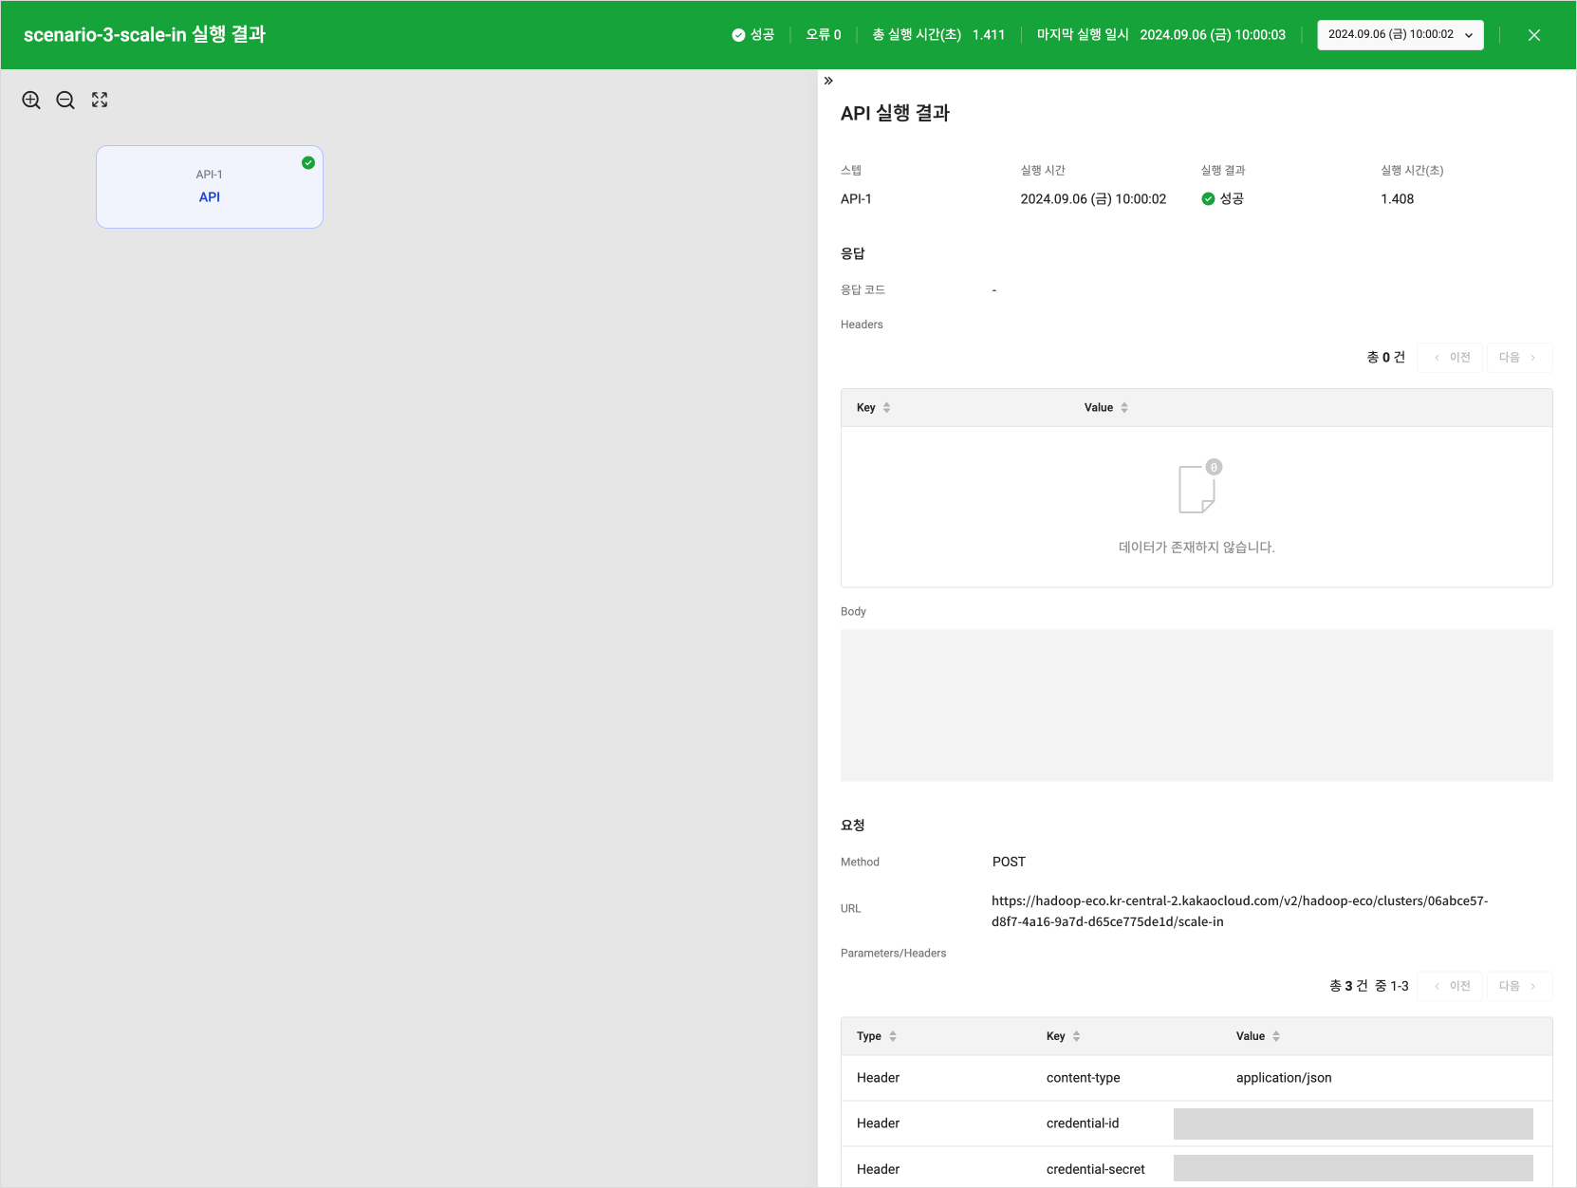Click the API-1 node success checkmark
Image resolution: width=1577 pixels, height=1188 pixels.
308,163
